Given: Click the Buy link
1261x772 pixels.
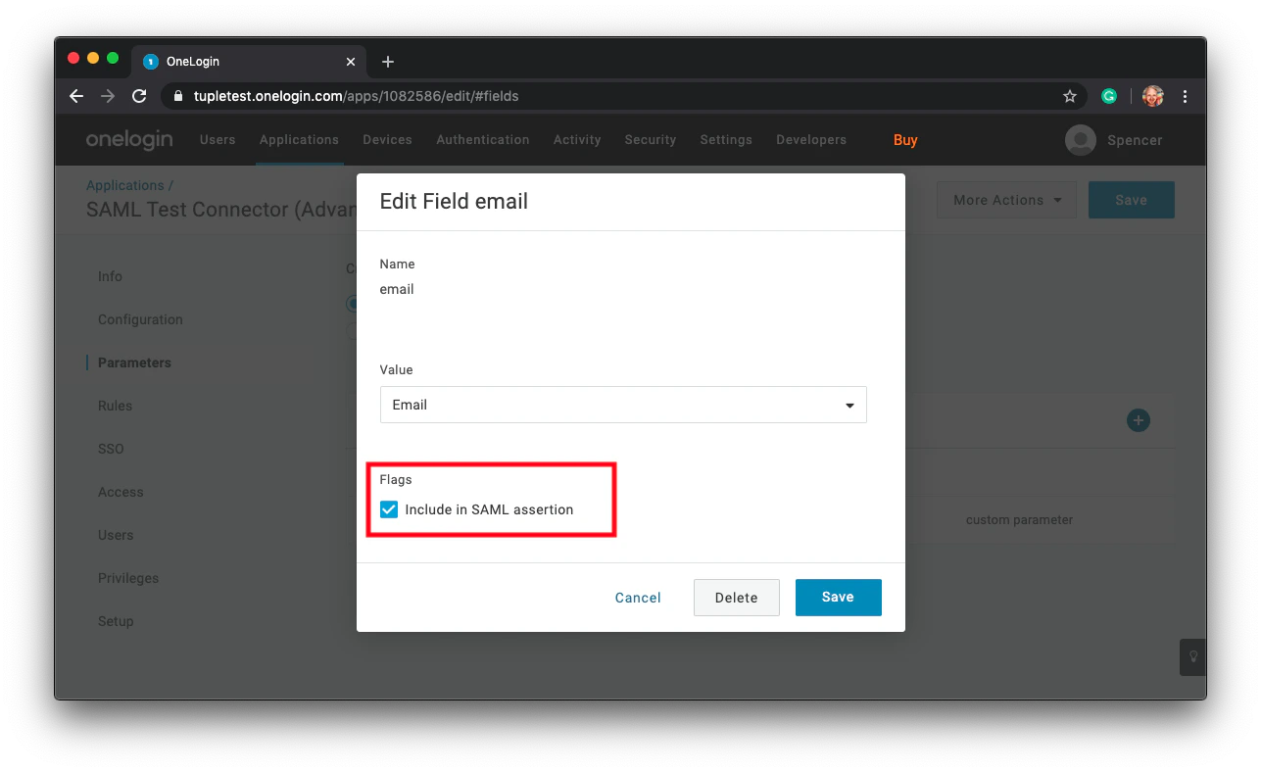Looking at the screenshot, I should (905, 140).
